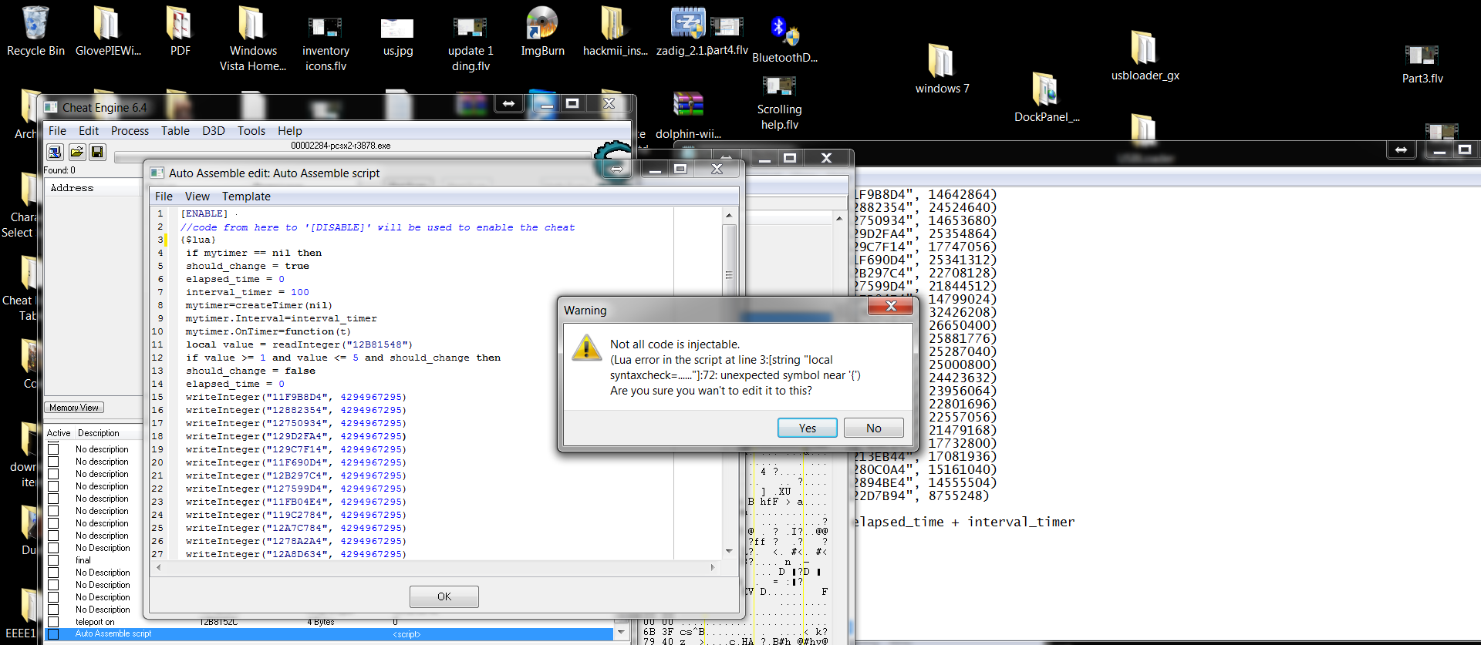Click the open folder toolbar icon
The image size is (1481, 645).
pos(76,152)
